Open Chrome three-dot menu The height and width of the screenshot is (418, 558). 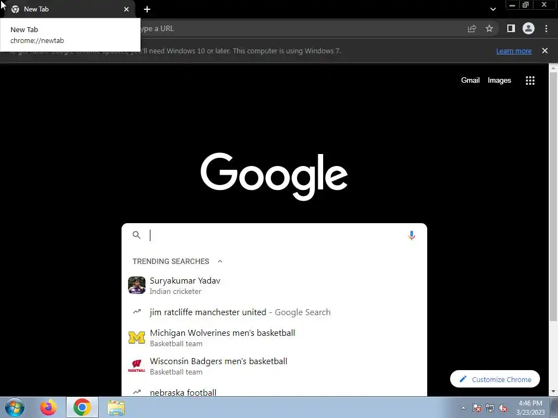[546, 28]
